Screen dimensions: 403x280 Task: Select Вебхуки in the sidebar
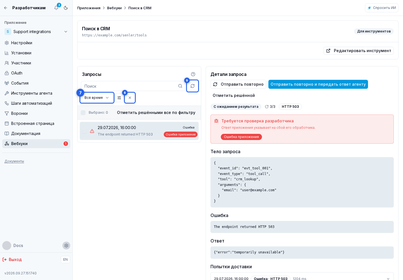(x=36, y=144)
